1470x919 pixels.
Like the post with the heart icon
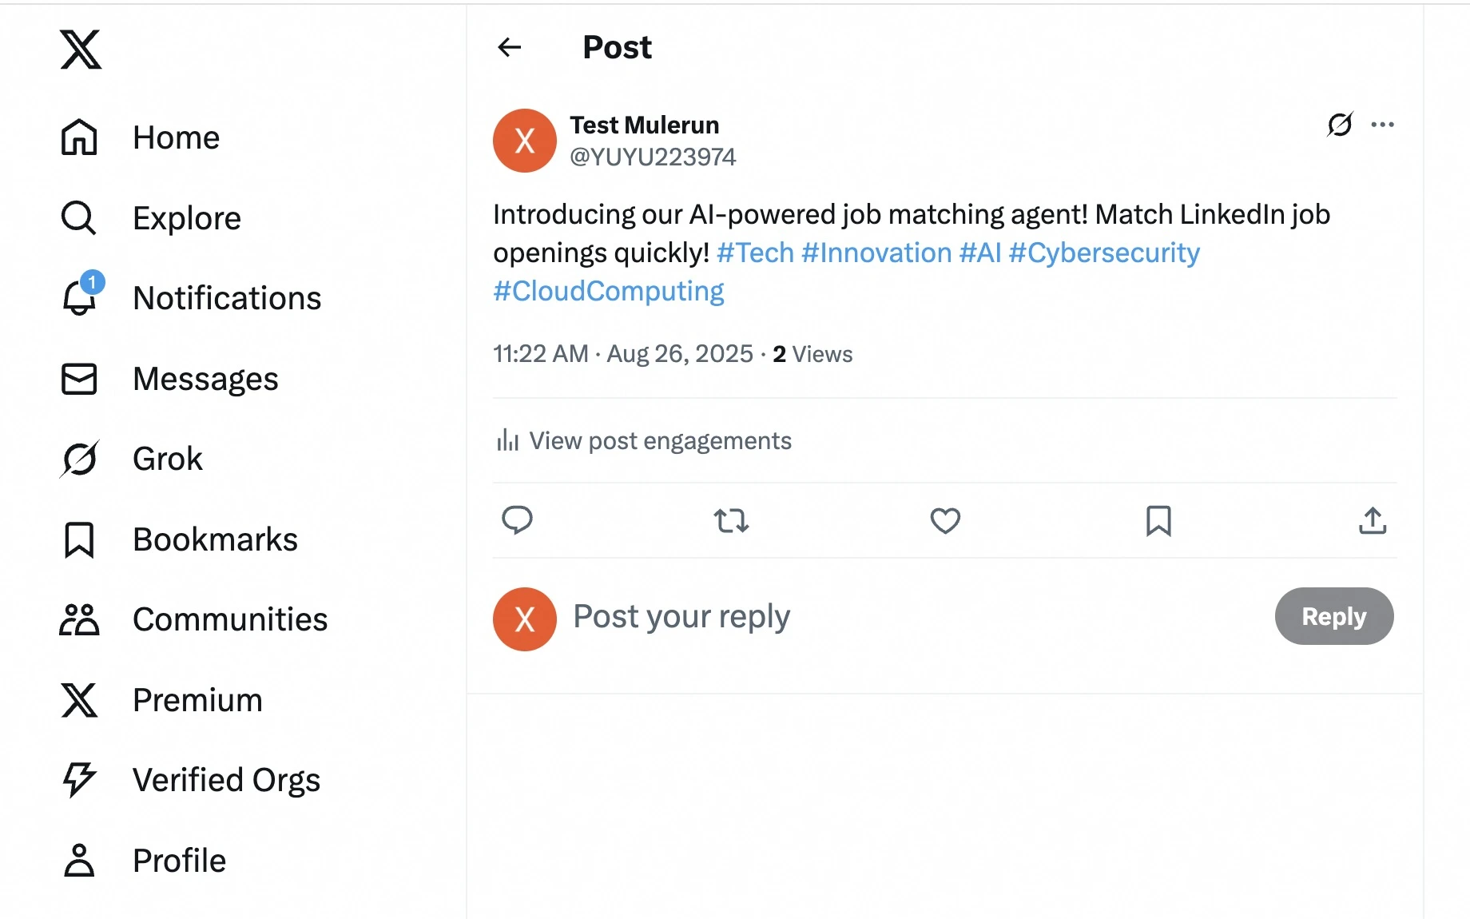click(945, 521)
